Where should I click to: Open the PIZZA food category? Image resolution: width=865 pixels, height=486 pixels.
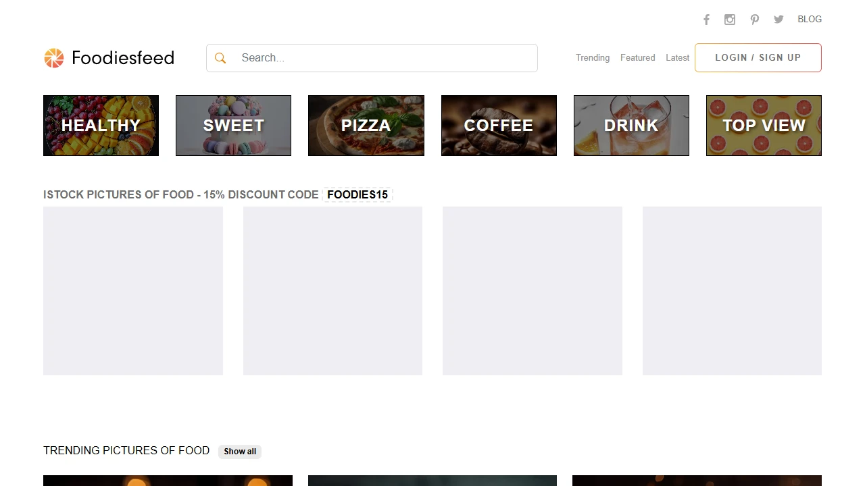(366, 125)
